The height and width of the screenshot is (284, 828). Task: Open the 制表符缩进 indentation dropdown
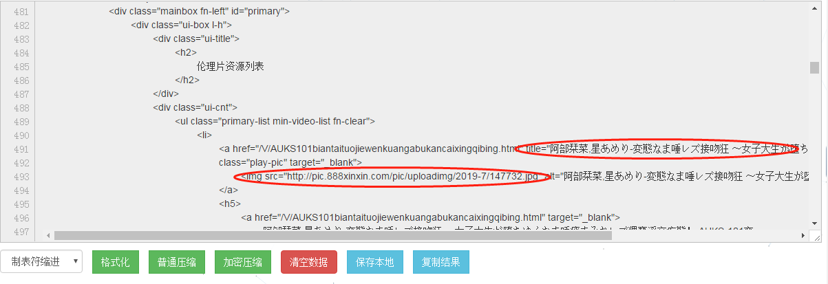[42, 262]
